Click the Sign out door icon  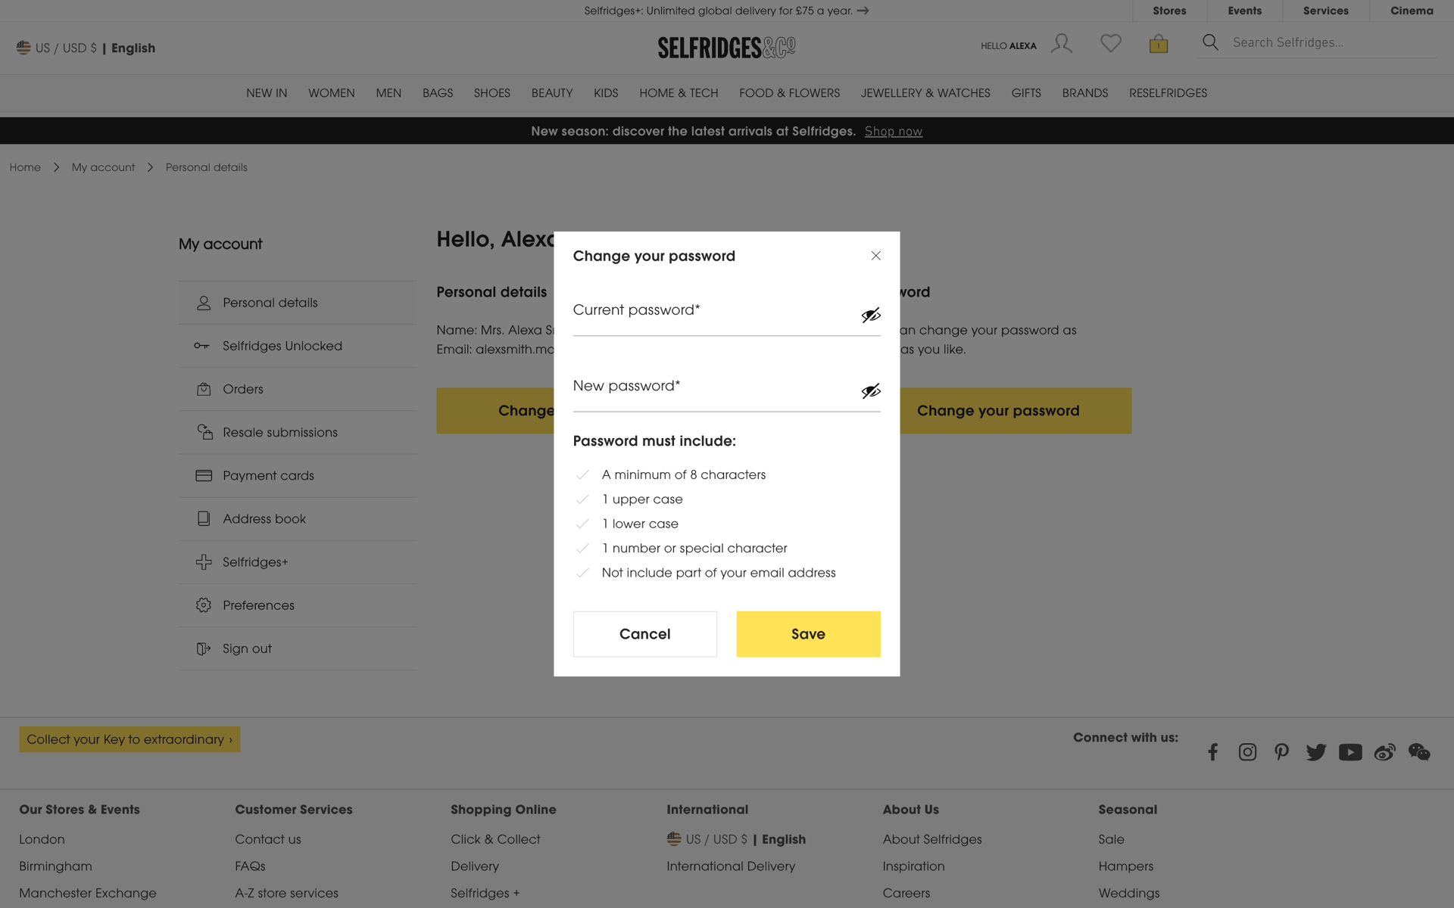pos(204,648)
